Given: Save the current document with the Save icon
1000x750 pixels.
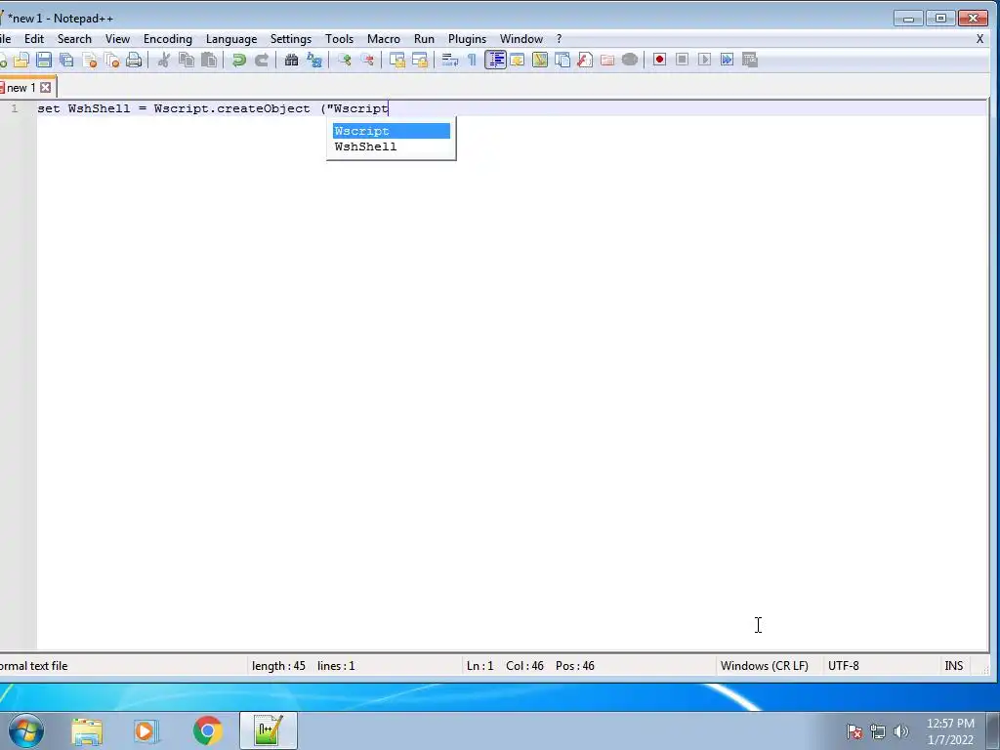Looking at the screenshot, I should tap(43, 60).
